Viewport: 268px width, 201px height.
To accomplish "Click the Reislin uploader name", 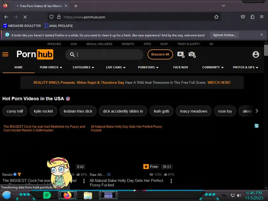I will 7,175.
